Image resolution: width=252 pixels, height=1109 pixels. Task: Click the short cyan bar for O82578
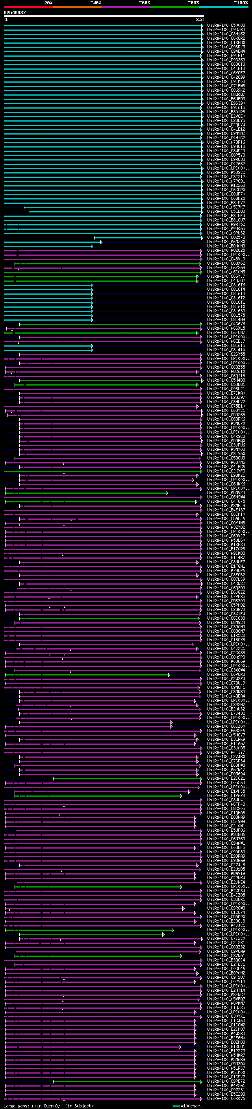point(148,238)
